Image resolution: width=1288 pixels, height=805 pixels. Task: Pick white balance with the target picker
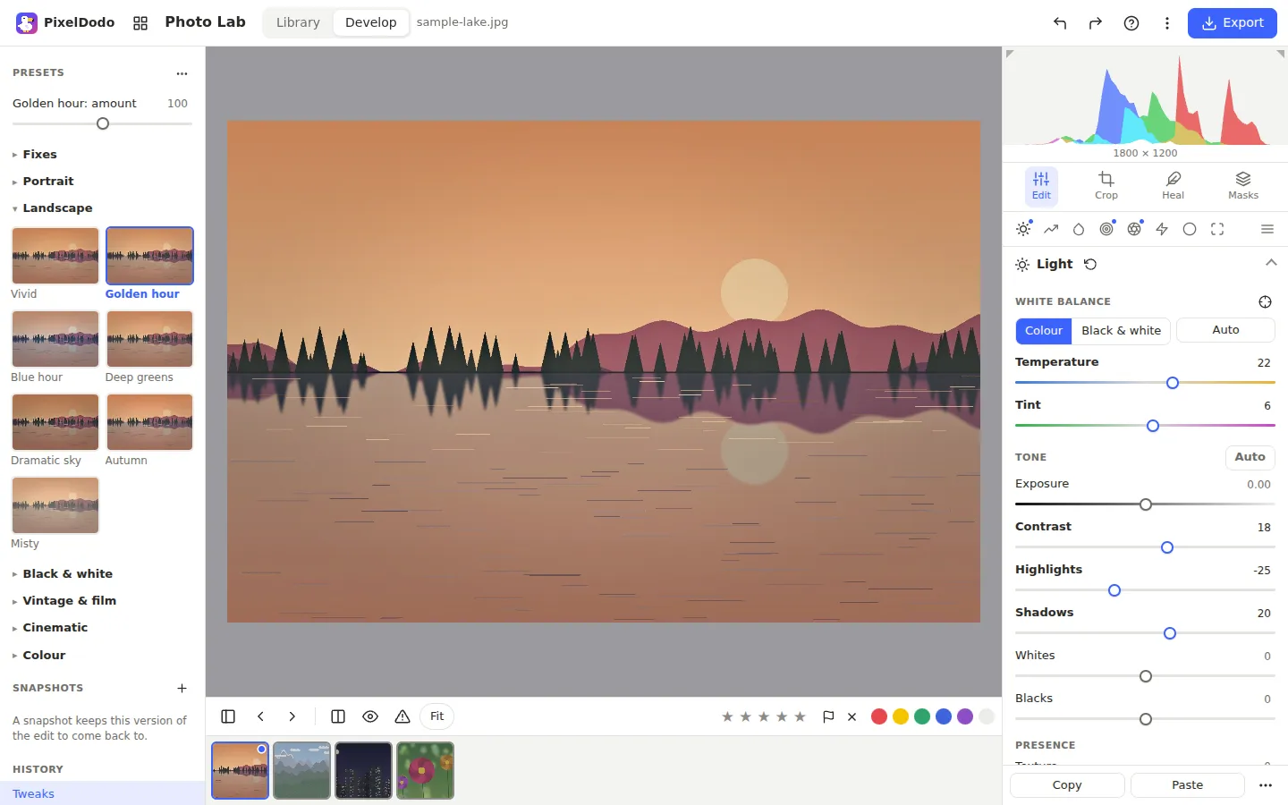pos(1265,301)
